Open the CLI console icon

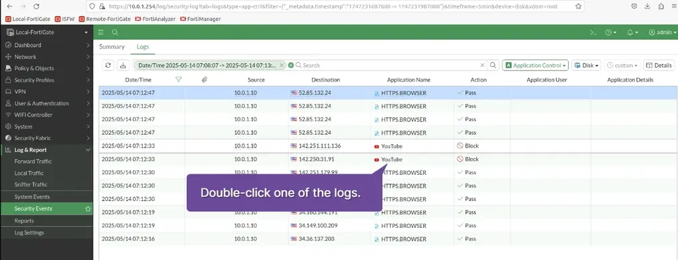[x=594, y=32]
